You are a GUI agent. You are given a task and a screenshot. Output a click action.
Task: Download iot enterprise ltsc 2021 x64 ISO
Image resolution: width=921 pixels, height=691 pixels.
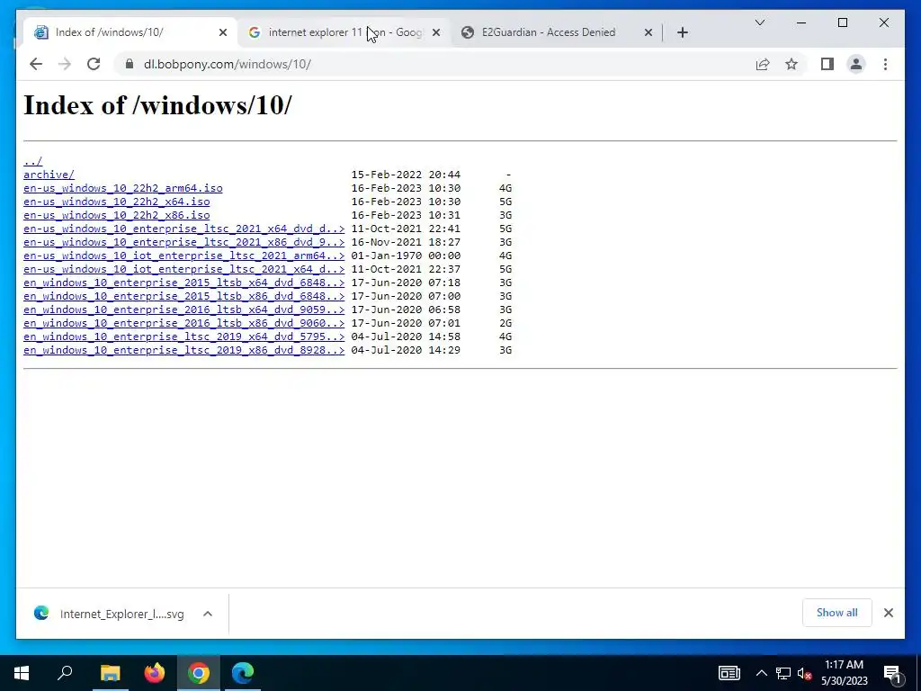point(183,269)
